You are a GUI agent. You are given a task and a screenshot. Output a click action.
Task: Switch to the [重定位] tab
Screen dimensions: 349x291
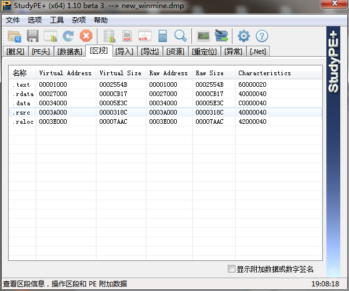(204, 51)
